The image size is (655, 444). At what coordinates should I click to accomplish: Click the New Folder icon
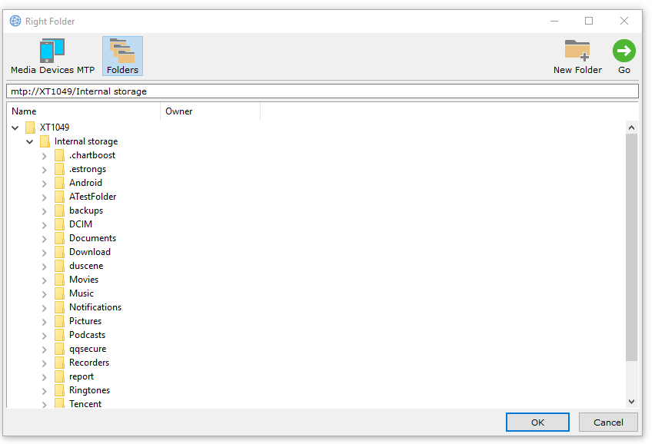coord(577,51)
